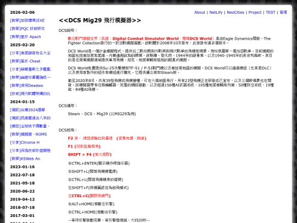This screenshot has height=223, width=297.
Task: Collapse the 2025-02-20 date group
Action: [x=23, y=45]
